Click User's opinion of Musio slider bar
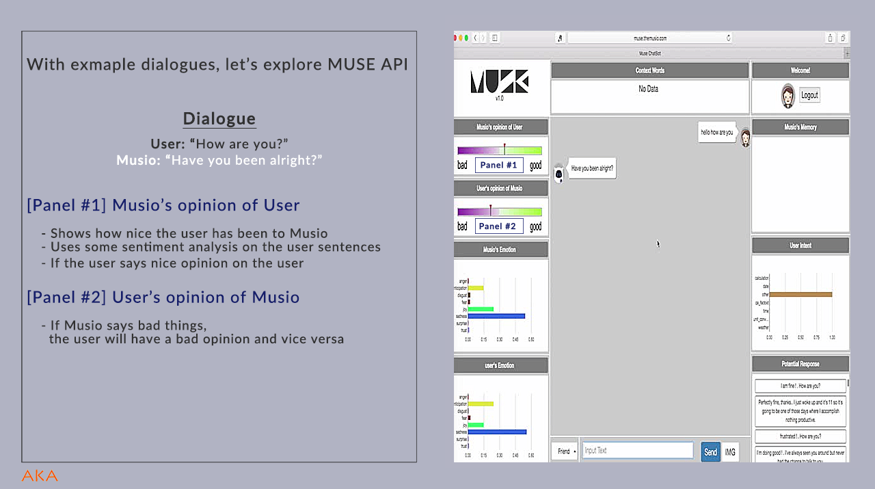875x489 pixels. (499, 212)
